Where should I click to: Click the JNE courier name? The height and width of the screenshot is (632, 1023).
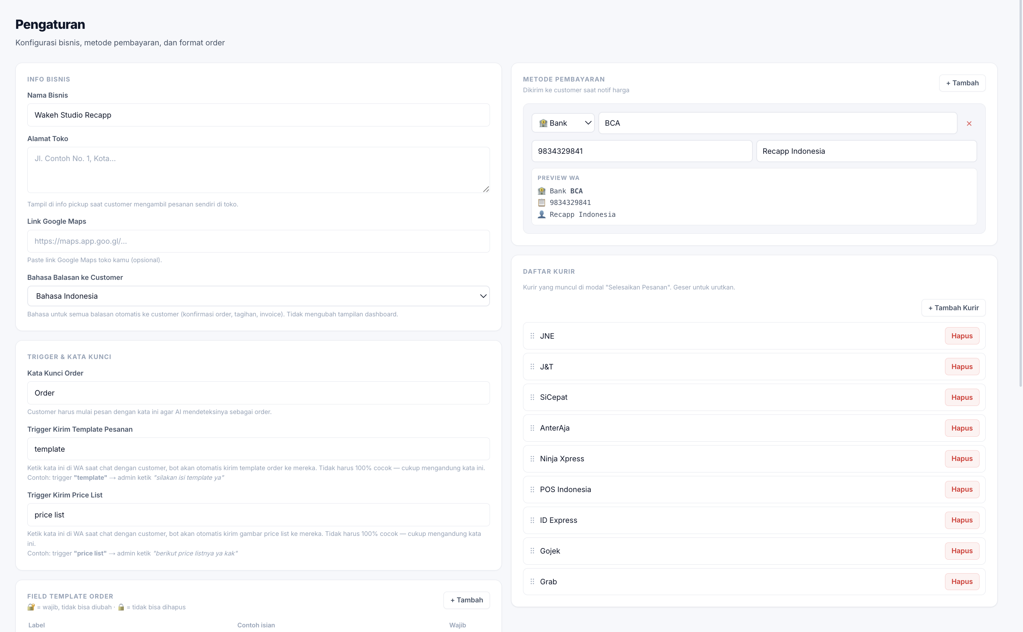coord(547,336)
